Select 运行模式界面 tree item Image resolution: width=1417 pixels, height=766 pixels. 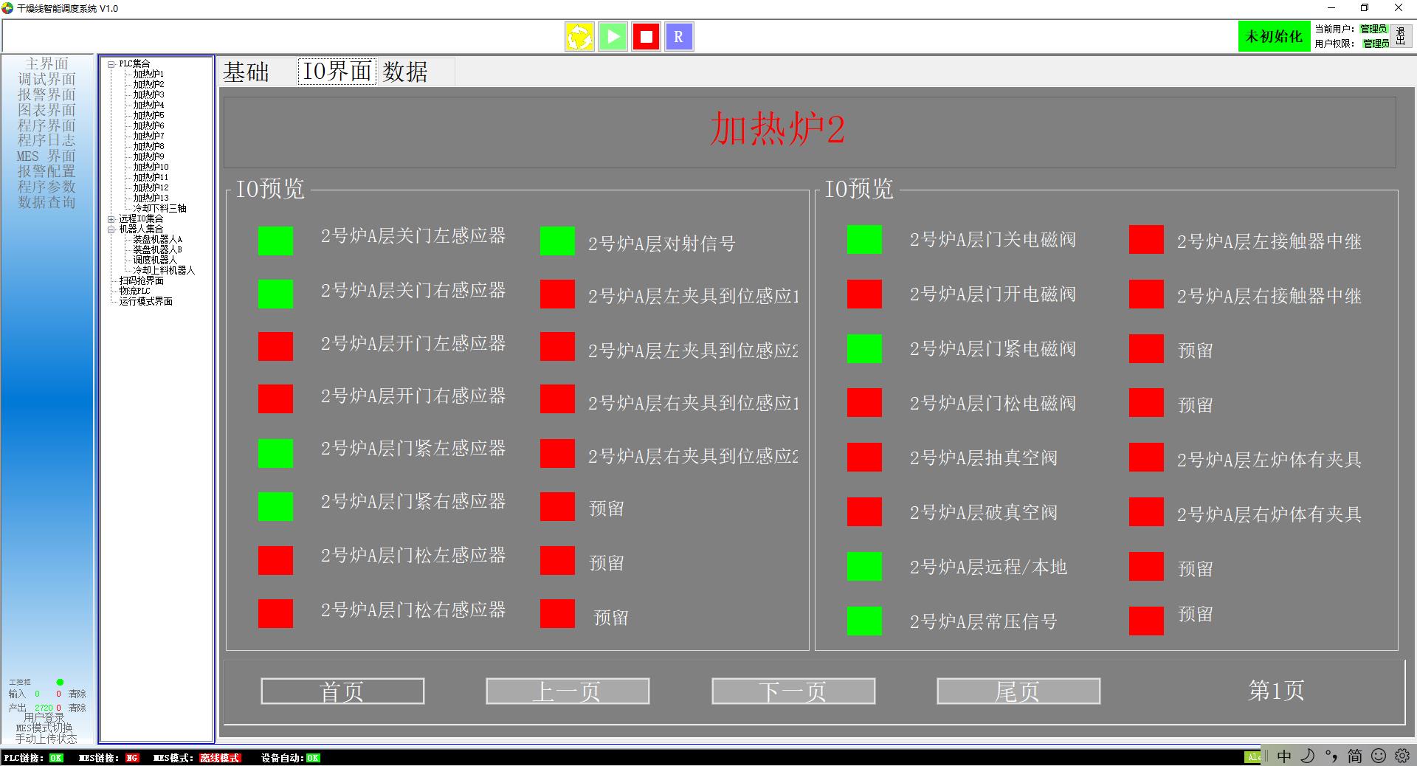click(146, 302)
